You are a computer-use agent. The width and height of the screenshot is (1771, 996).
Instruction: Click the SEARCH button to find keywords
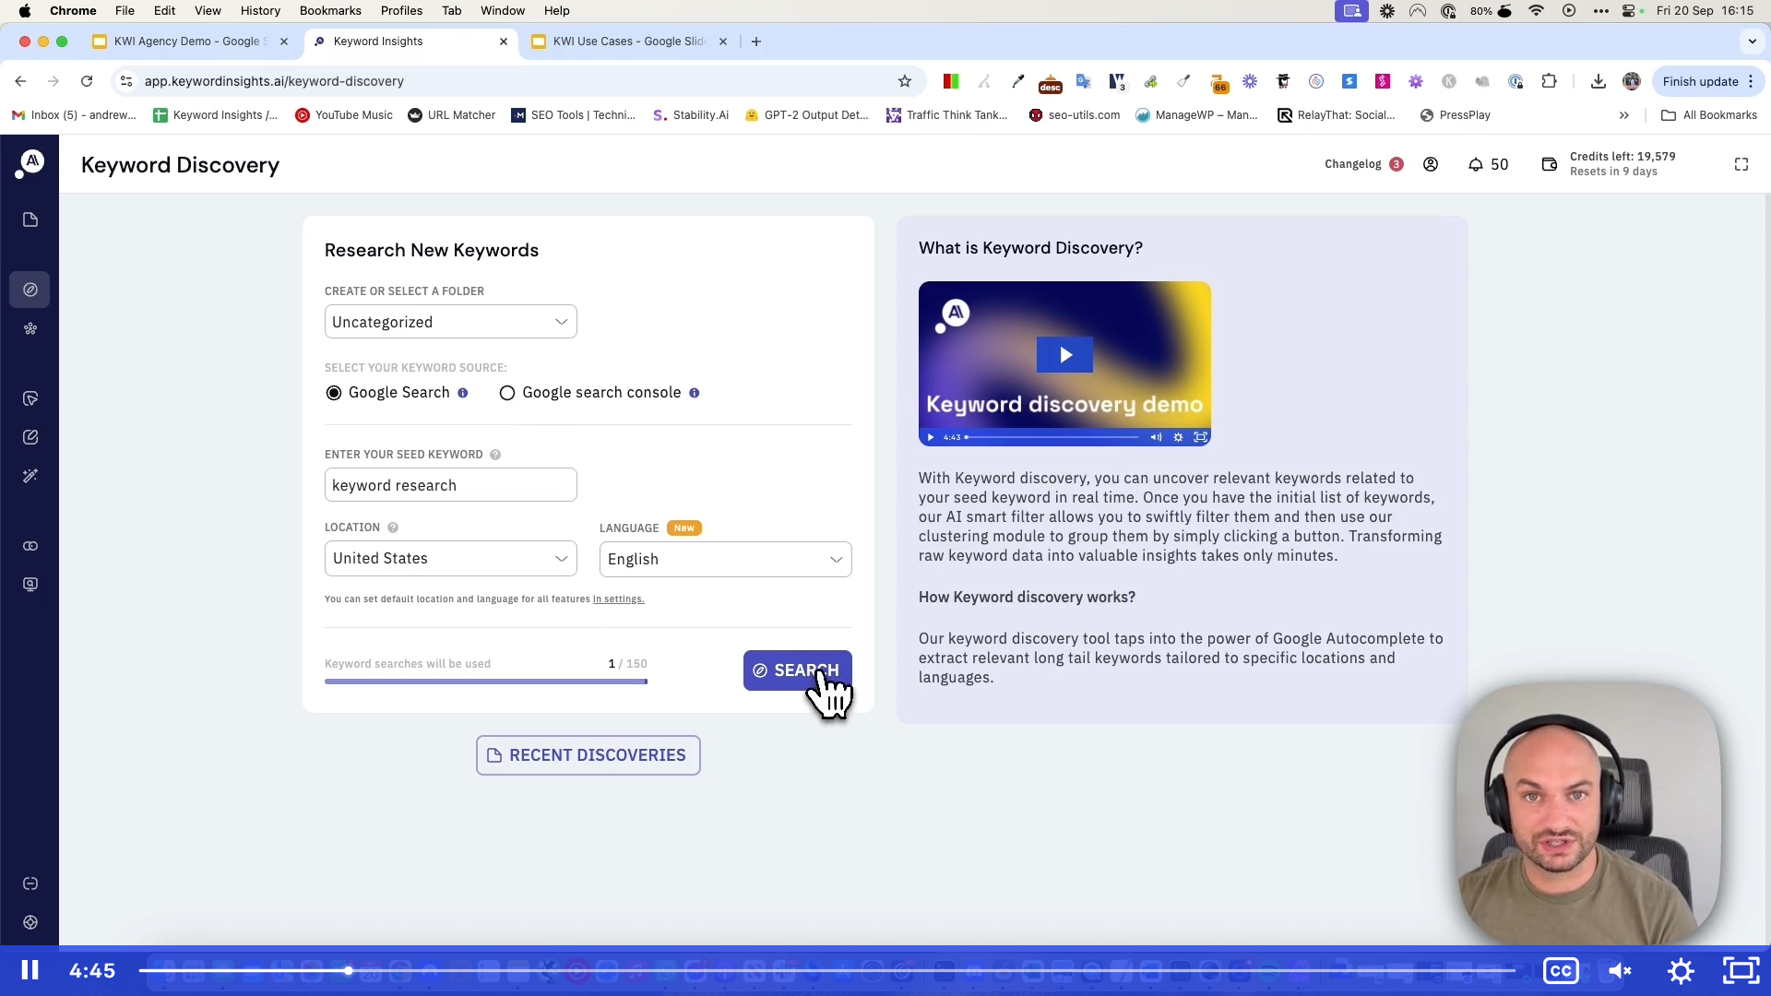[x=797, y=670]
